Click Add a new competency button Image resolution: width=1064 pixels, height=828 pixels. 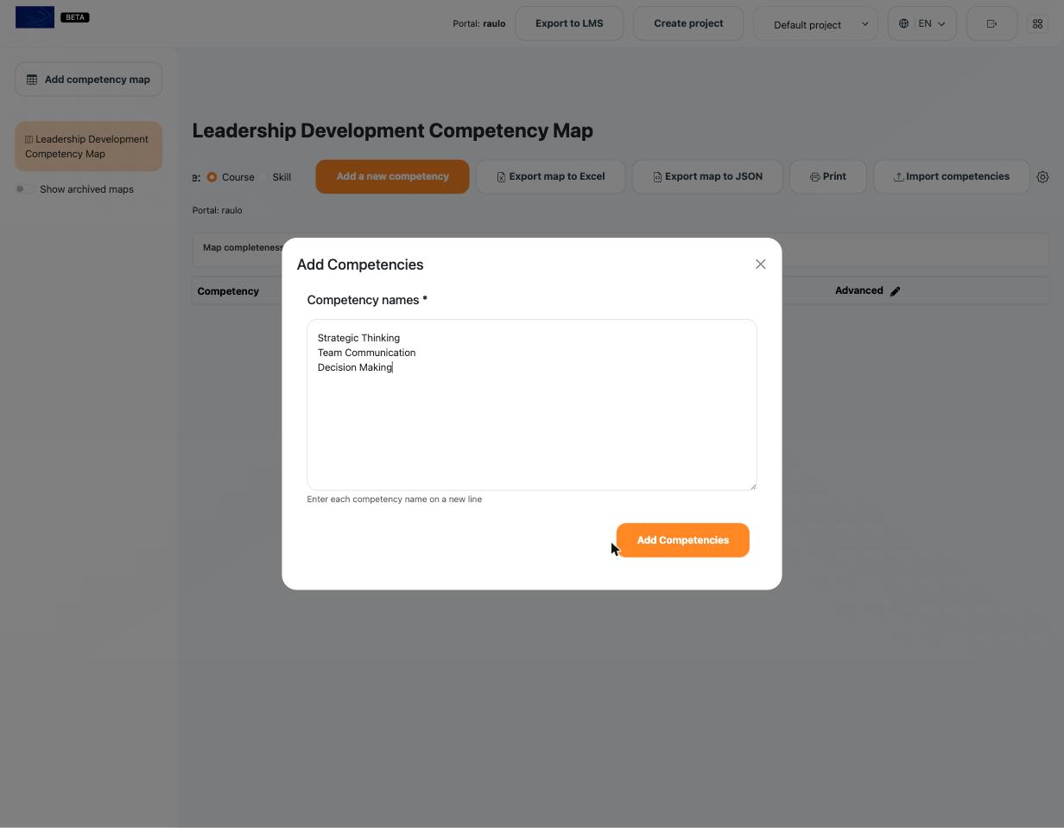pos(392,176)
